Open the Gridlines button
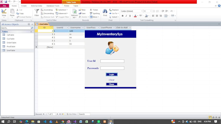This screenshot has width=221, height=124. [x=166, y=16]
